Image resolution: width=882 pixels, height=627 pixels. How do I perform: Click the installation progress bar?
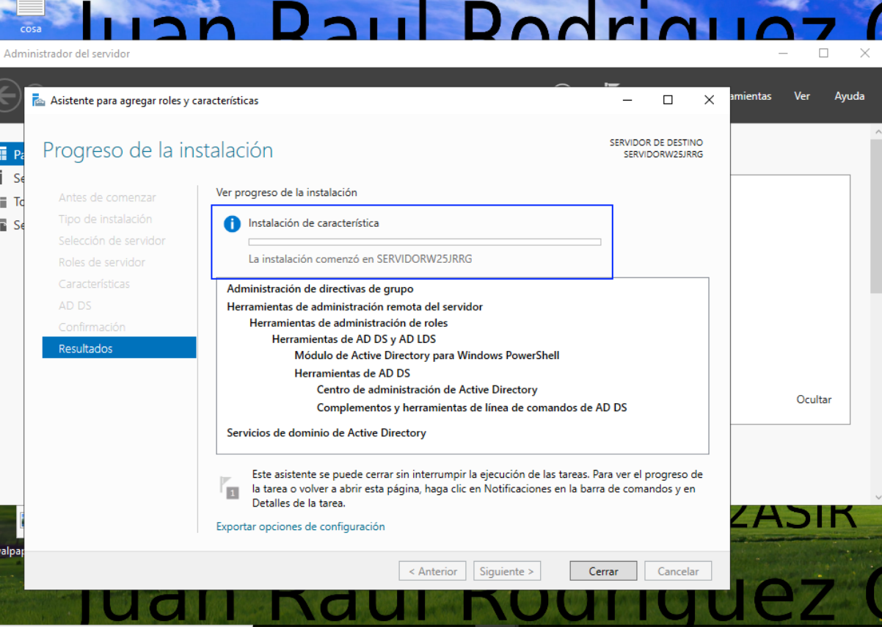(x=425, y=242)
